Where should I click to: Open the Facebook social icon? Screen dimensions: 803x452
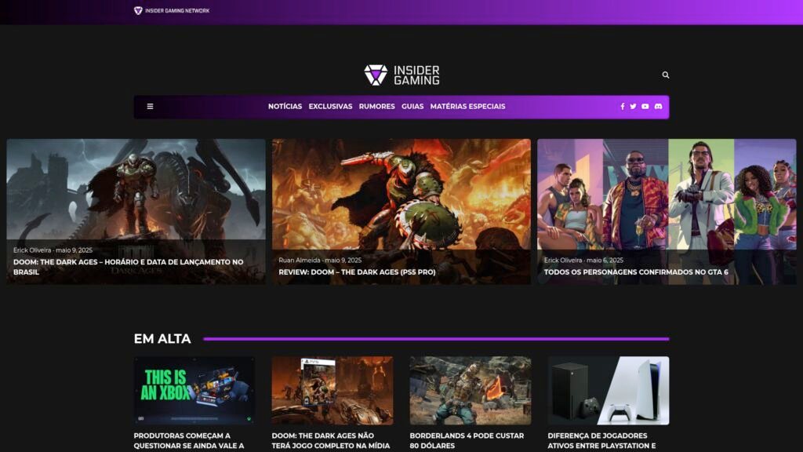click(622, 107)
